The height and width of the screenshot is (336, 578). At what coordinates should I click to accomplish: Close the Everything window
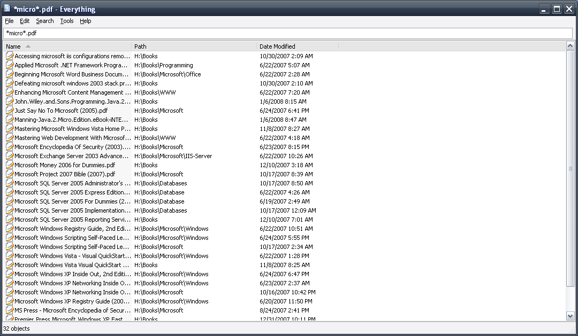(x=569, y=9)
